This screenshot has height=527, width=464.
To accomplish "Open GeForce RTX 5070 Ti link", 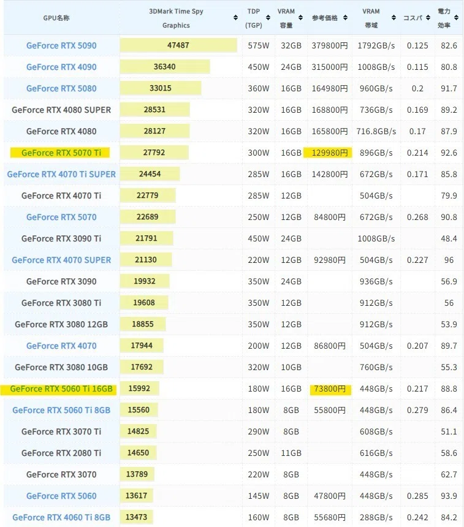I will coord(61,153).
